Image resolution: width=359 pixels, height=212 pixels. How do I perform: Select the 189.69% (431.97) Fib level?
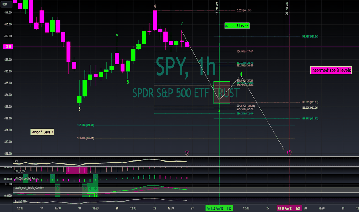(x=310, y=118)
